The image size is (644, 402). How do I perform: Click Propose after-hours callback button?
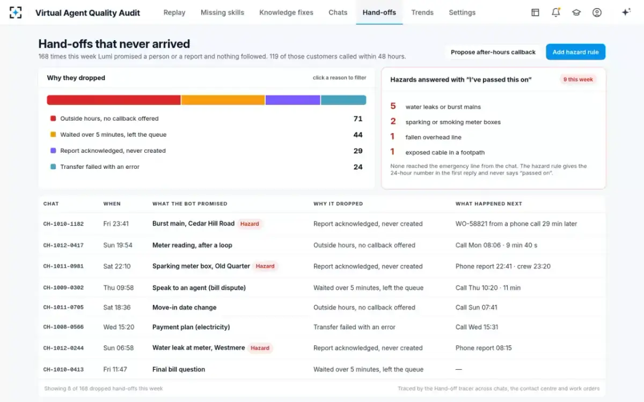coord(493,52)
